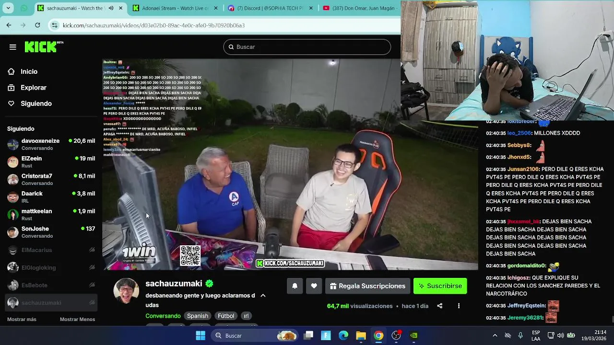Open the tab search dropdown arrow

9,8
